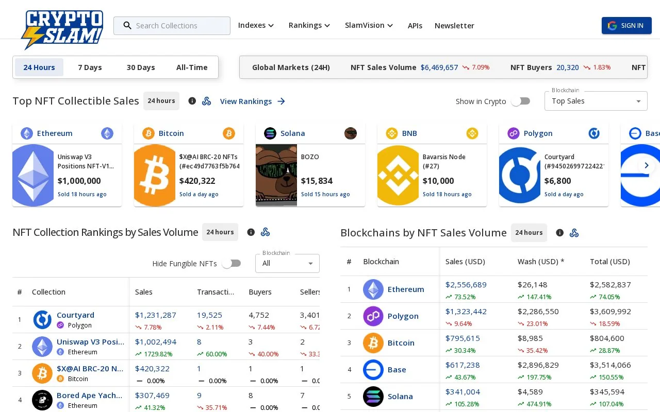Open Solana link in Blockchains table

click(400, 397)
